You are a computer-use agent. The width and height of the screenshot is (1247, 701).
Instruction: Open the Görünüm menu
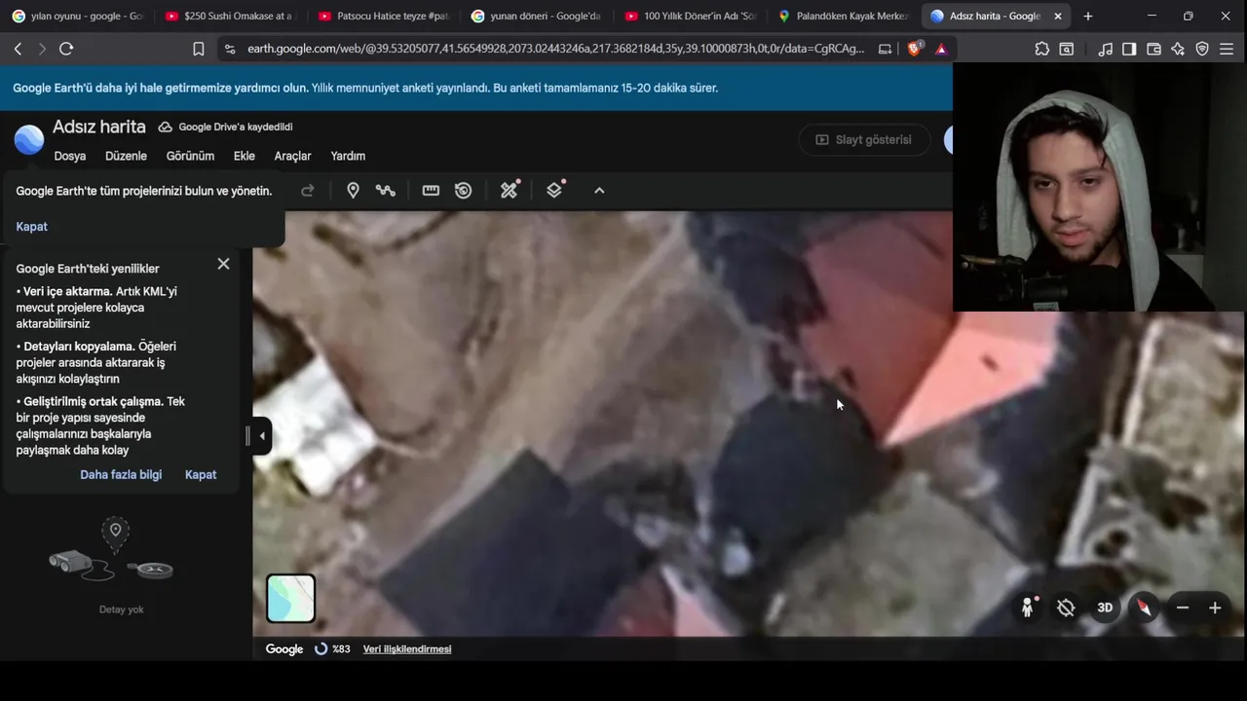click(190, 156)
